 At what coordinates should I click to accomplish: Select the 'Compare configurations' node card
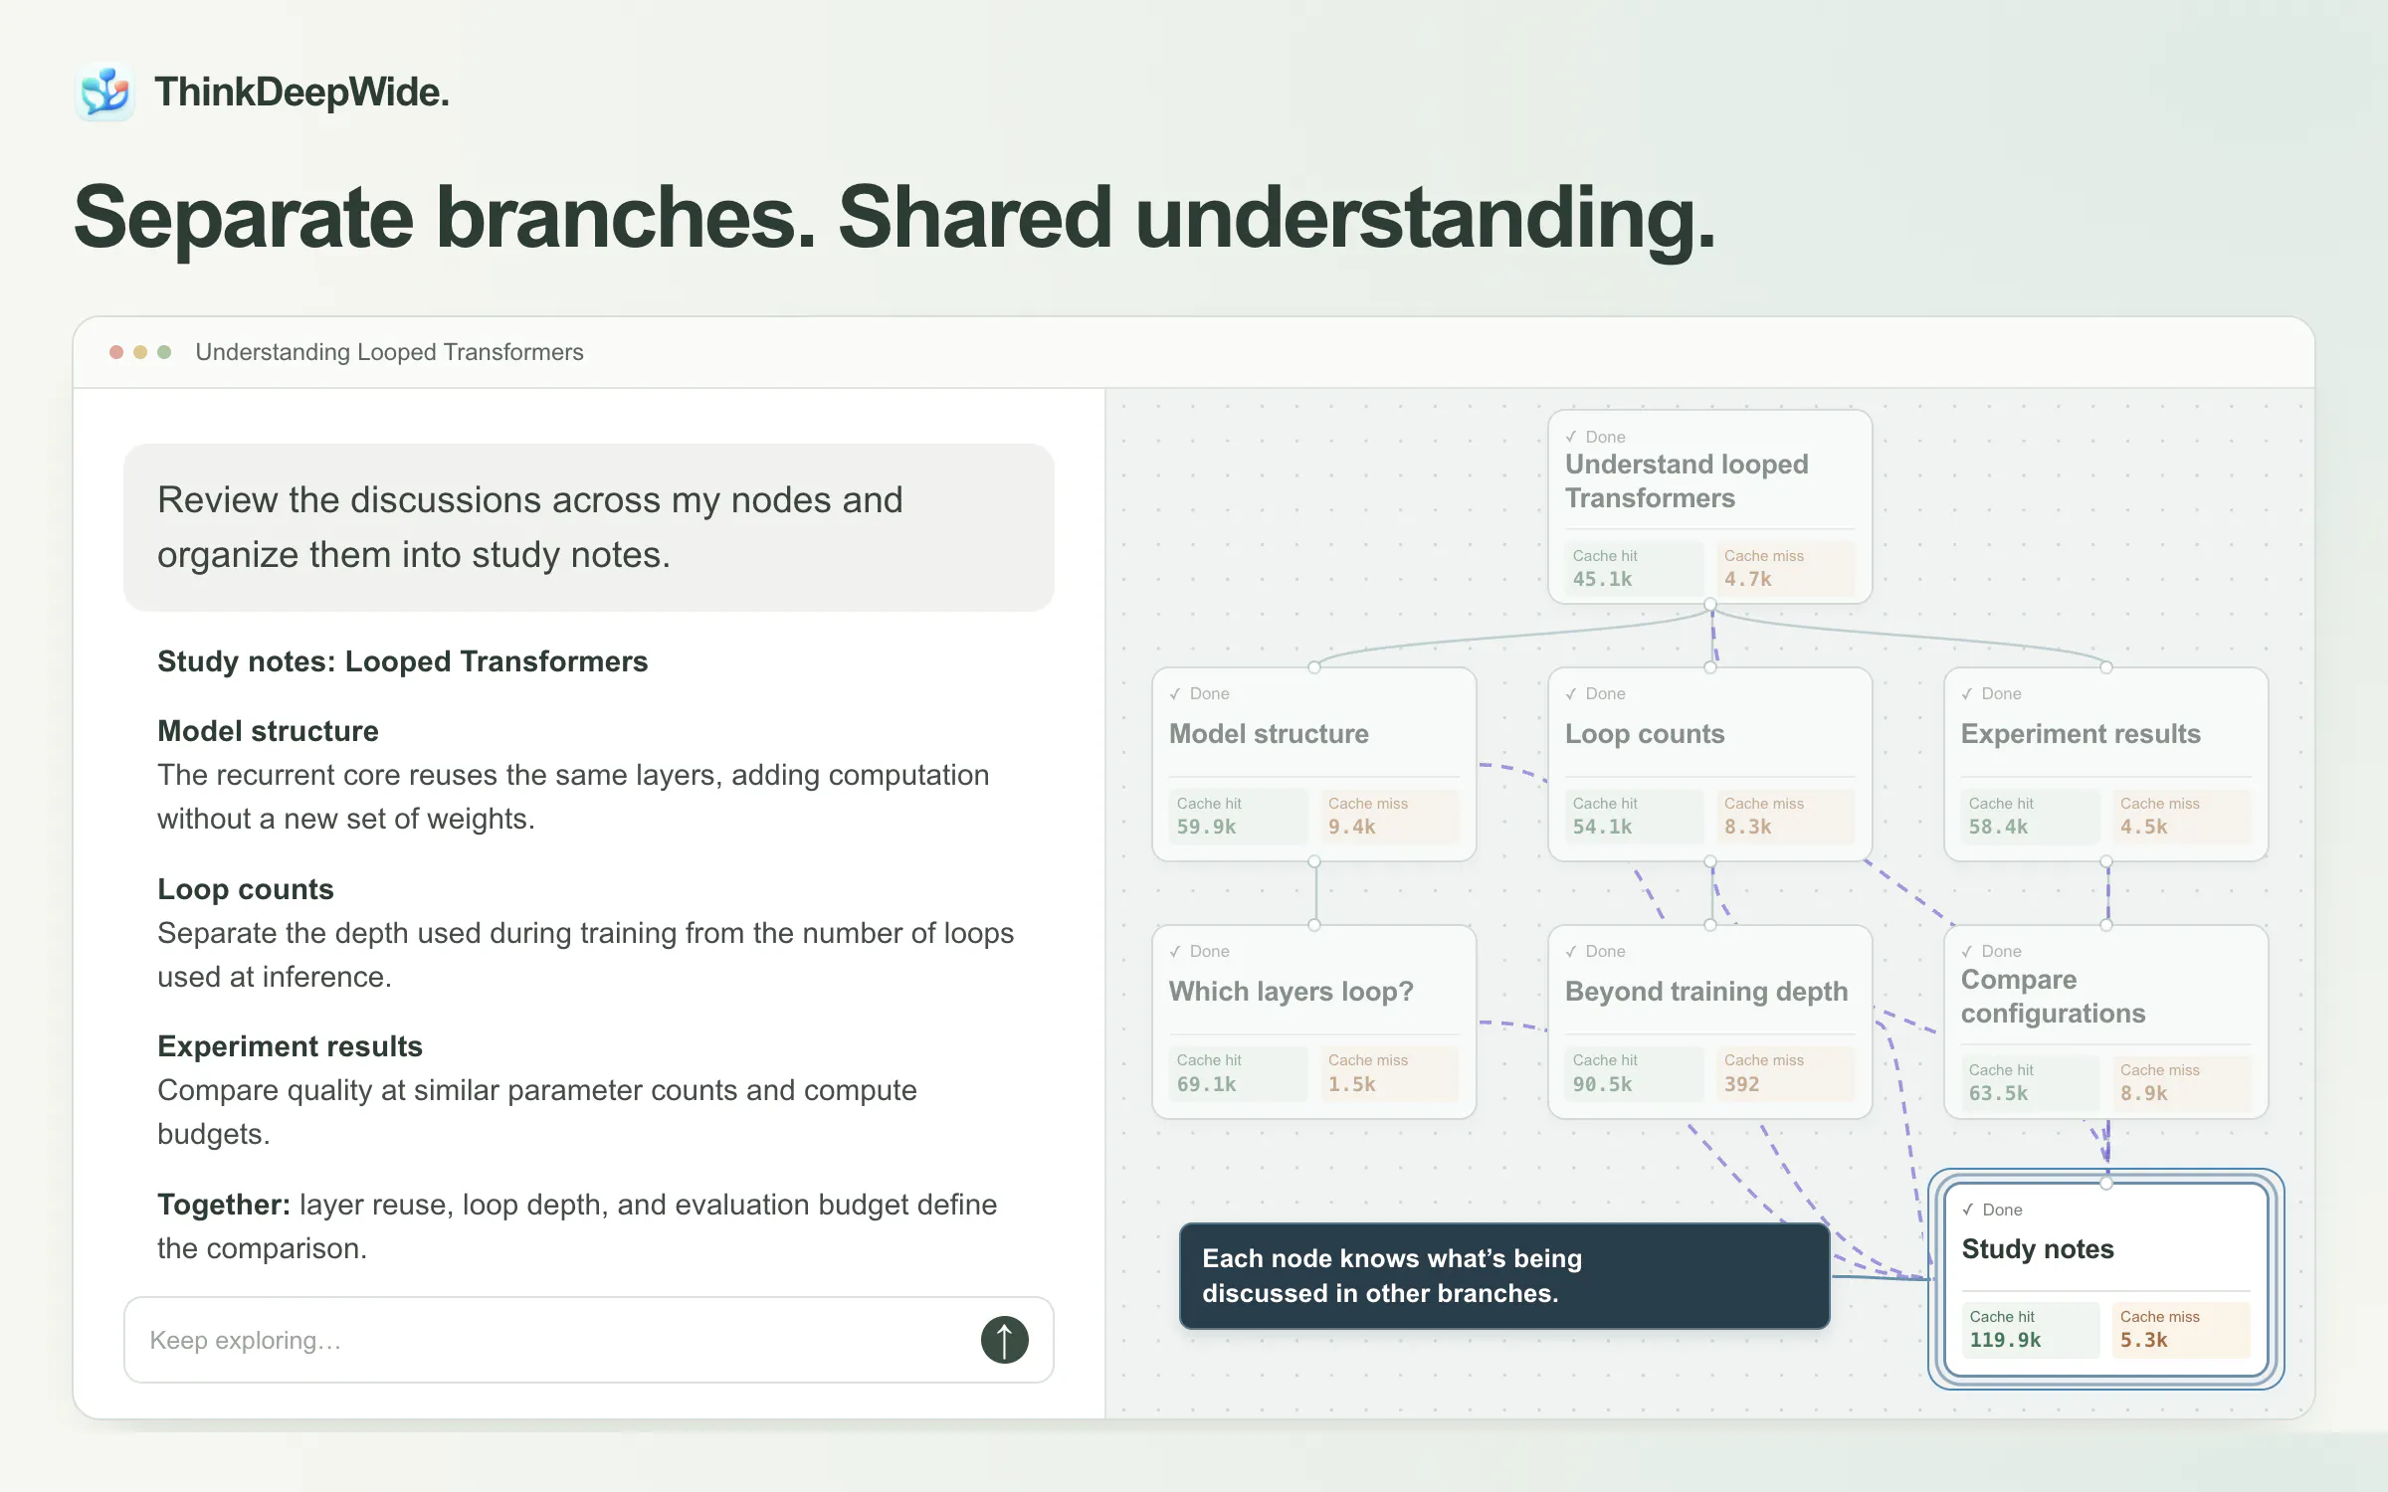click(2105, 1022)
